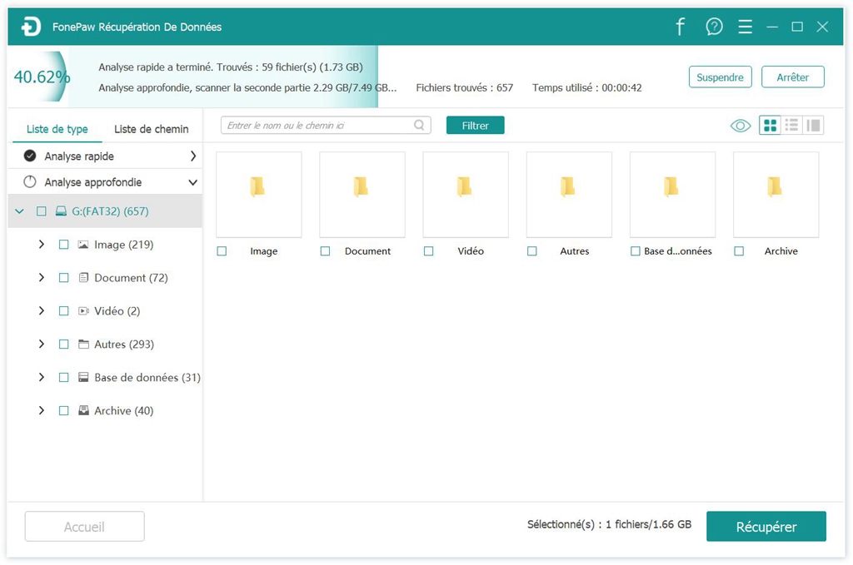Expand the Autres (293) tree node
The height and width of the screenshot is (565, 853).
42,344
